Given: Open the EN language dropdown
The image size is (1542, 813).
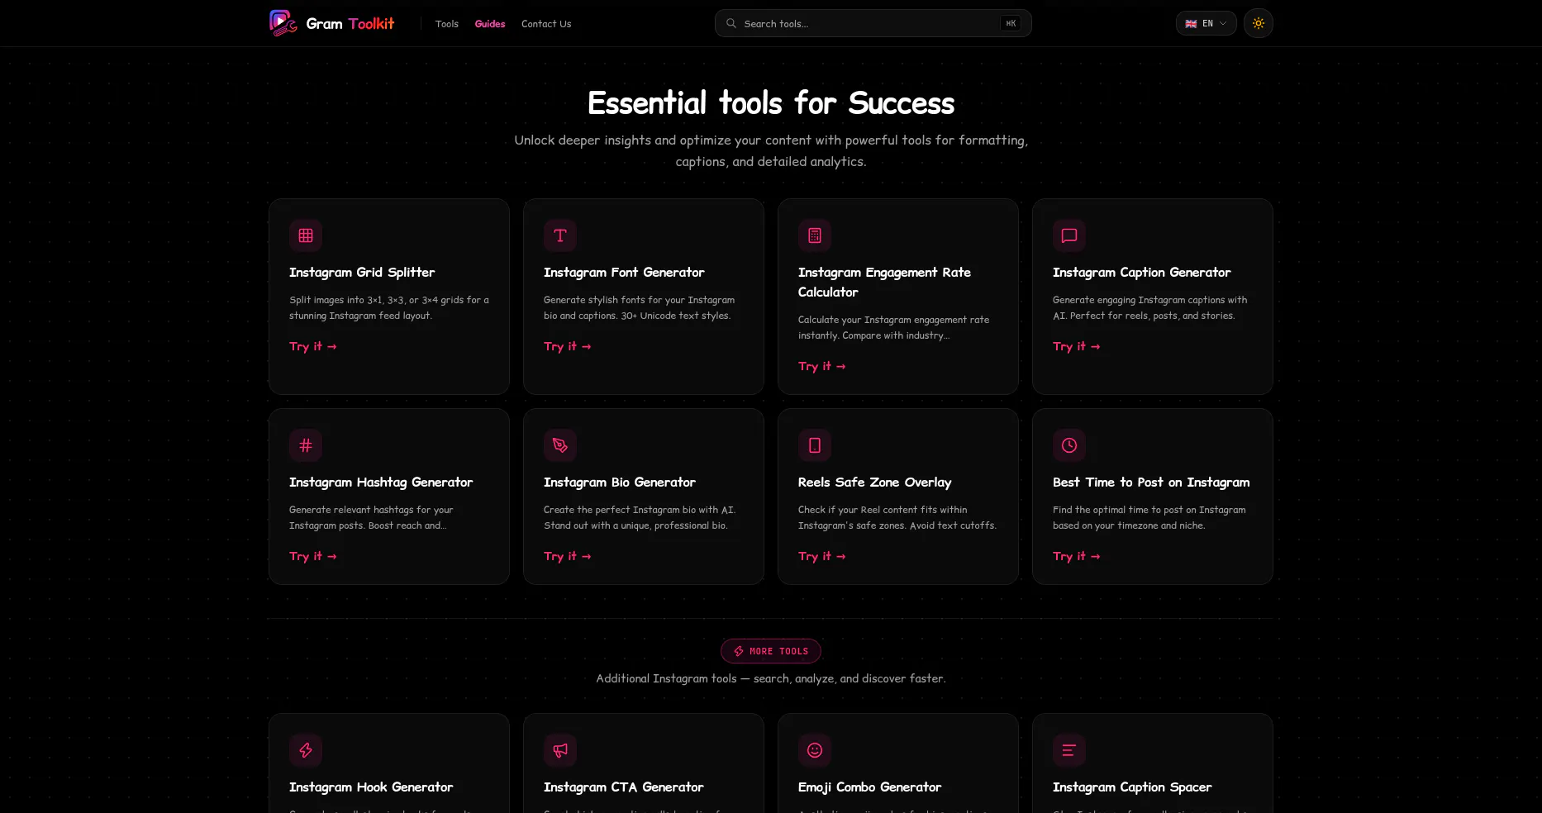Looking at the screenshot, I should tap(1206, 23).
